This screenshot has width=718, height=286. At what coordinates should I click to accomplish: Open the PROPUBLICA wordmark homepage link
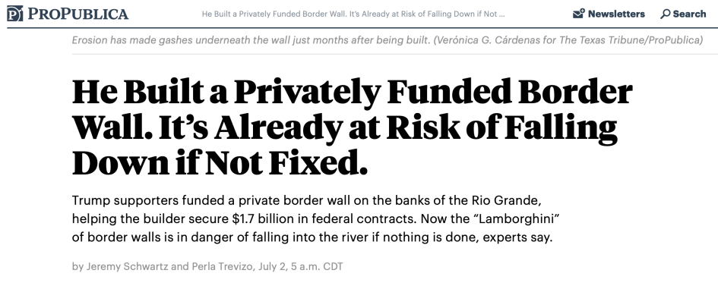pyautogui.click(x=77, y=14)
